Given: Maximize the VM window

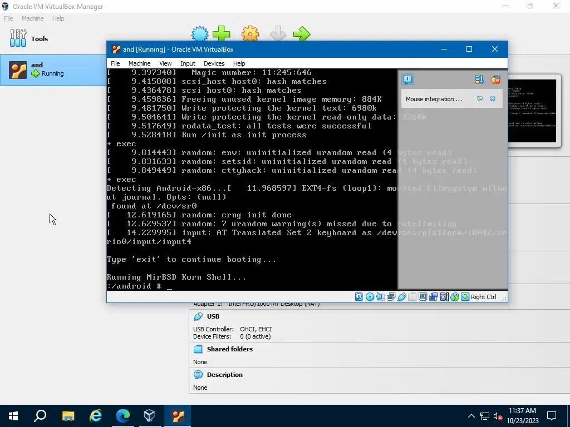Looking at the screenshot, I should [469, 49].
